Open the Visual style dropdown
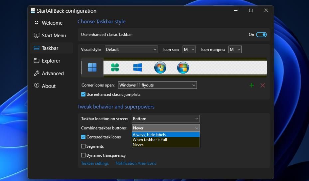 pos(131,50)
